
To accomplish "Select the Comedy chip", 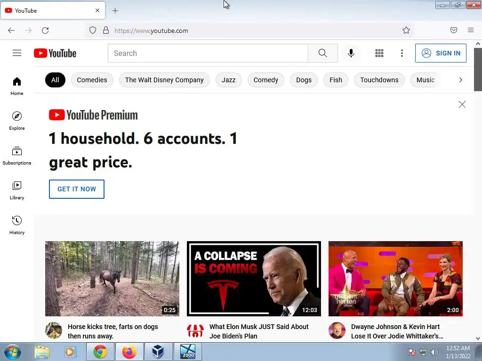I will coord(266,80).
